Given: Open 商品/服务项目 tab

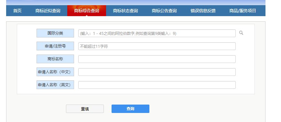Looking at the screenshot, I should click(x=243, y=11).
